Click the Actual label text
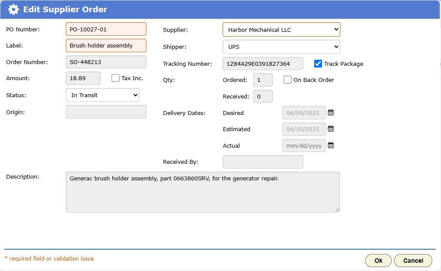441x271 pixels. click(231, 146)
